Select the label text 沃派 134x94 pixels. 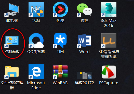point(36,21)
